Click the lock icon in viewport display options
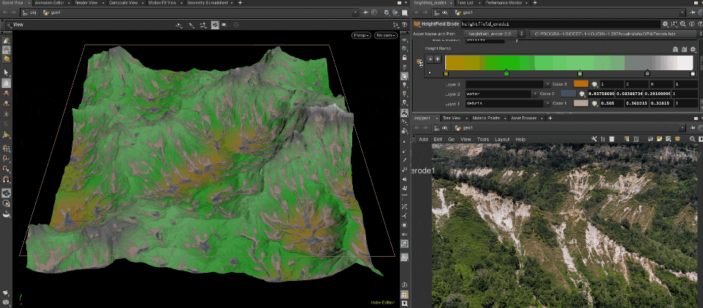The width and height of the screenshot is (703, 308). click(405, 57)
